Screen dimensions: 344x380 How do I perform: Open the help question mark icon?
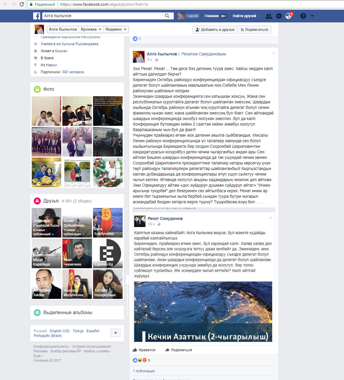[303, 16]
